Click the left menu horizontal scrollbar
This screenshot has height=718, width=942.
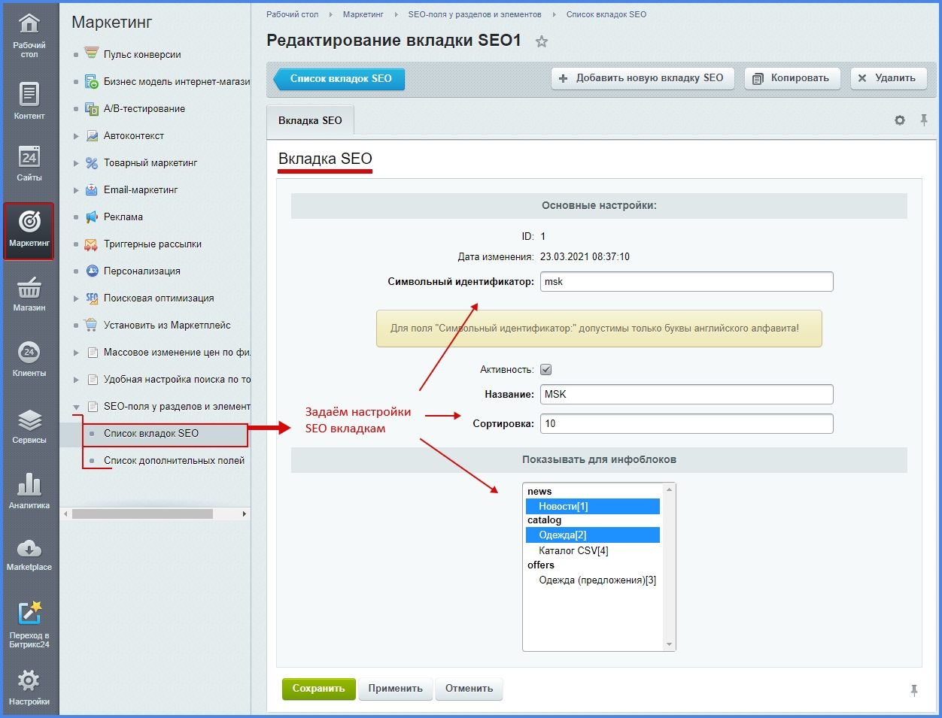click(142, 514)
